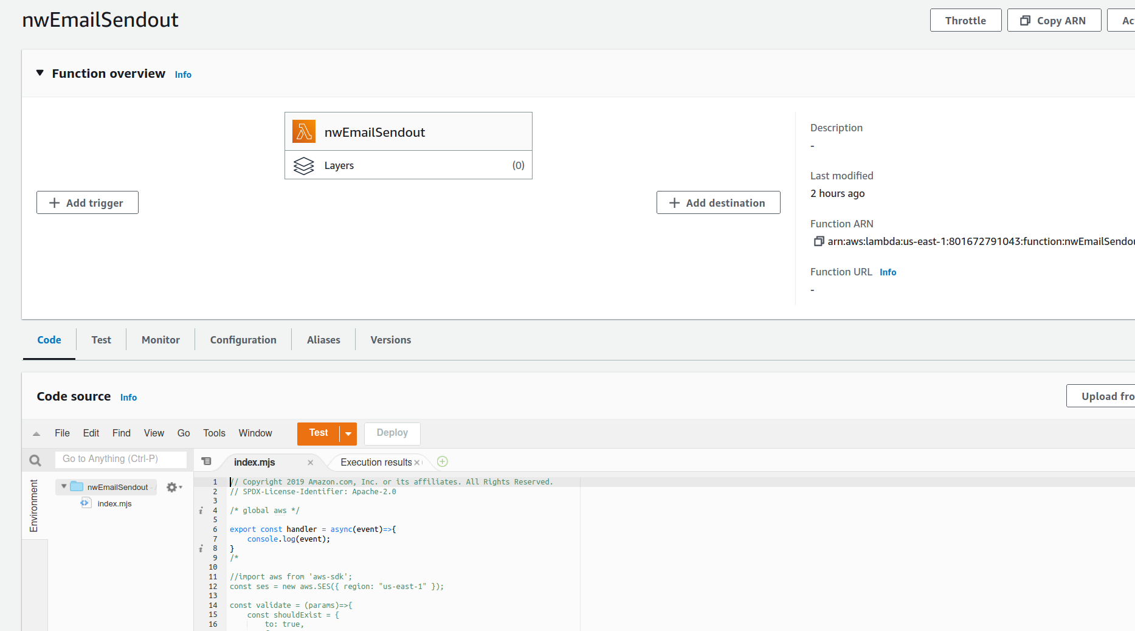
Task: Switch to the Test tab
Action: 102,340
